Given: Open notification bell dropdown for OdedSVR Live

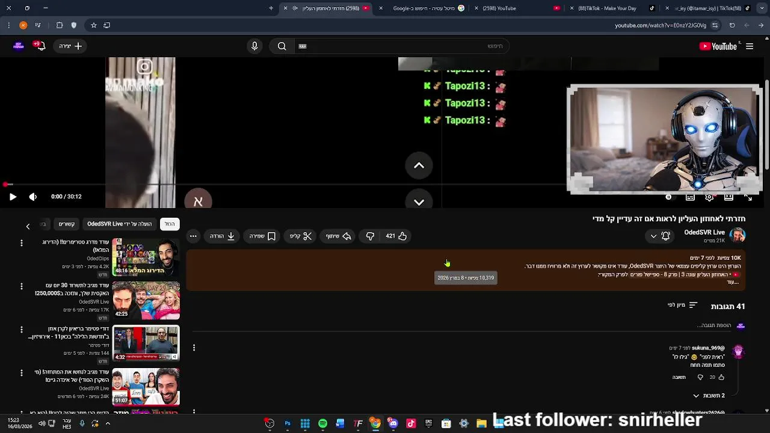Looking at the screenshot, I should (x=660, y=236).
